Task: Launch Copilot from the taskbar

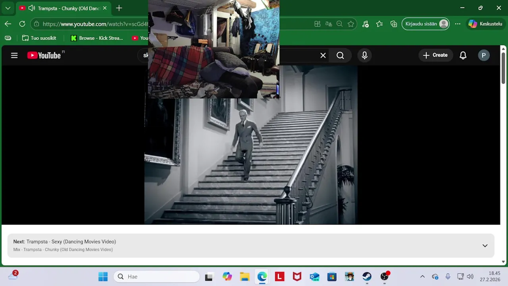Action: pyautogui.click(x=227, y=276)
